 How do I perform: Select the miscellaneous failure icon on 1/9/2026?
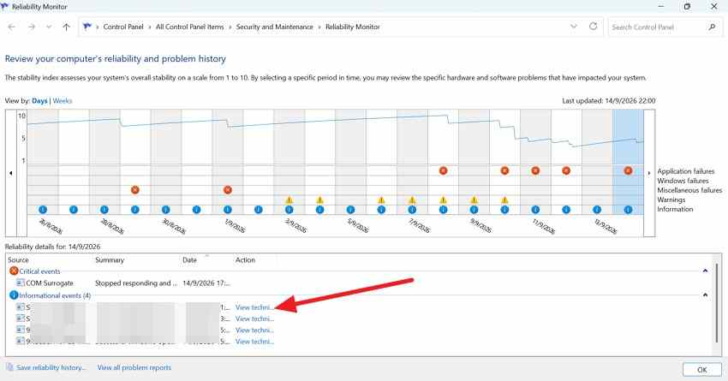coord(228,190)
